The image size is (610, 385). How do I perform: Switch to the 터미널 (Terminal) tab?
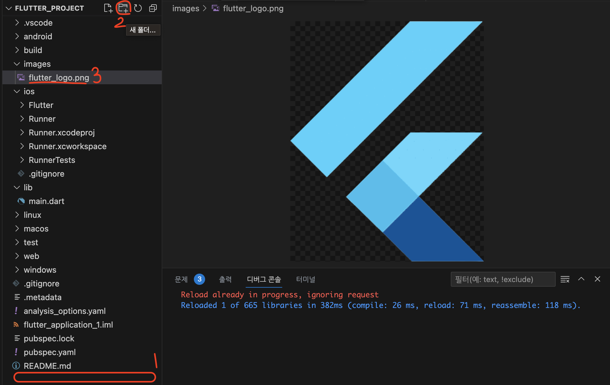tap(305, 279)
